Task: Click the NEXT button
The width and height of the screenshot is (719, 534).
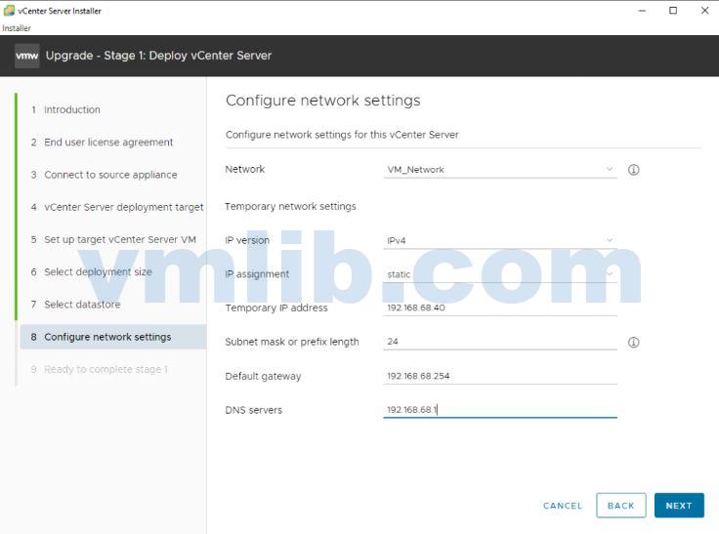Action: coord(679,506)
